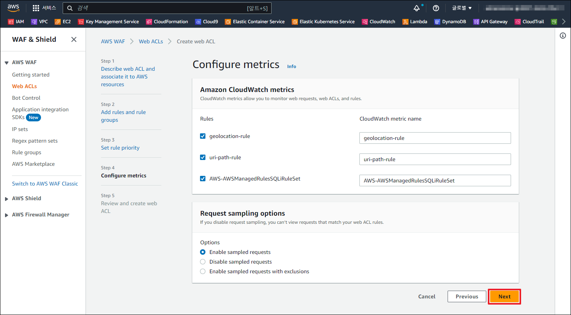This screenshot has height=315, width=571.
Task: Edit AWS-AWSManagedRulesSQLiRuleSet metric name field
Action: 435,180
